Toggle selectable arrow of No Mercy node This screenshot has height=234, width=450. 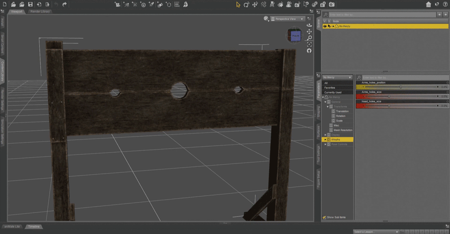click(329, 26)
